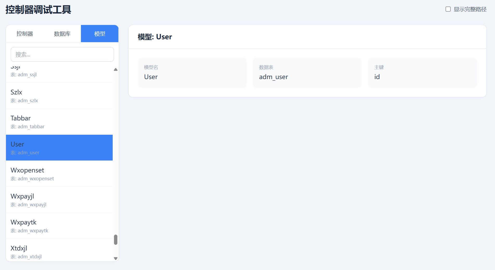The image size is (495, 270).
Task: Choose the Wxopenset model
Action: [59, 174]
